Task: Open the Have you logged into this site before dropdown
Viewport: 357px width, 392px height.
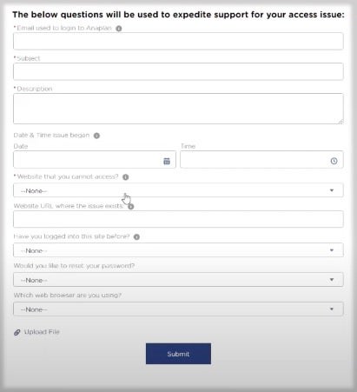Action: (178, 250)
